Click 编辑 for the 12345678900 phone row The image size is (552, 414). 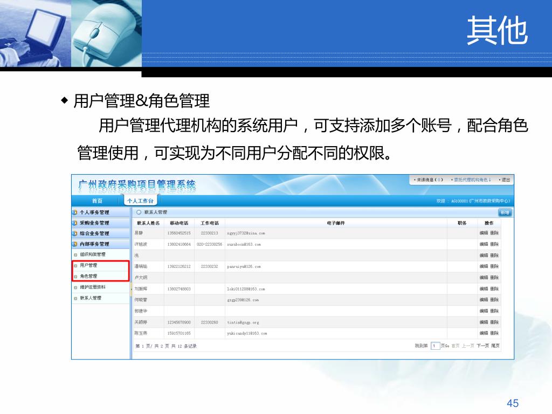coord(484,322)
